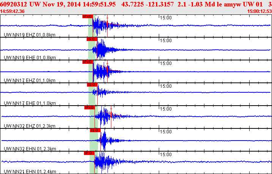Select the iS 0 pick flag on NN19 EHE
The image size is (272, 174).
(x=92, y=39)
